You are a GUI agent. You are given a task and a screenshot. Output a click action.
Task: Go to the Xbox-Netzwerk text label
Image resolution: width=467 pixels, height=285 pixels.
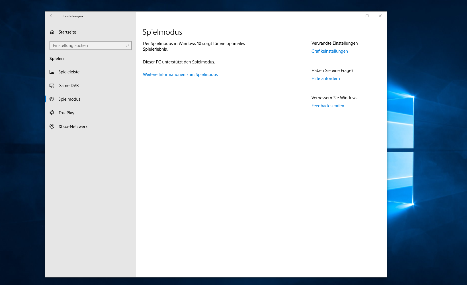point(73,127)
